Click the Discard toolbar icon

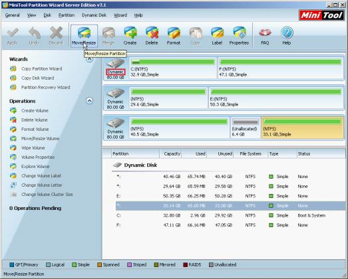(56, 36)
